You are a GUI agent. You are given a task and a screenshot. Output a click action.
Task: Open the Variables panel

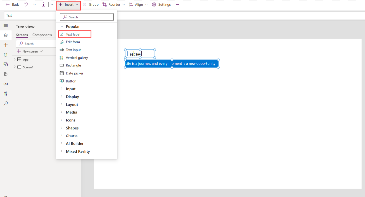click(x=5, y=84)
